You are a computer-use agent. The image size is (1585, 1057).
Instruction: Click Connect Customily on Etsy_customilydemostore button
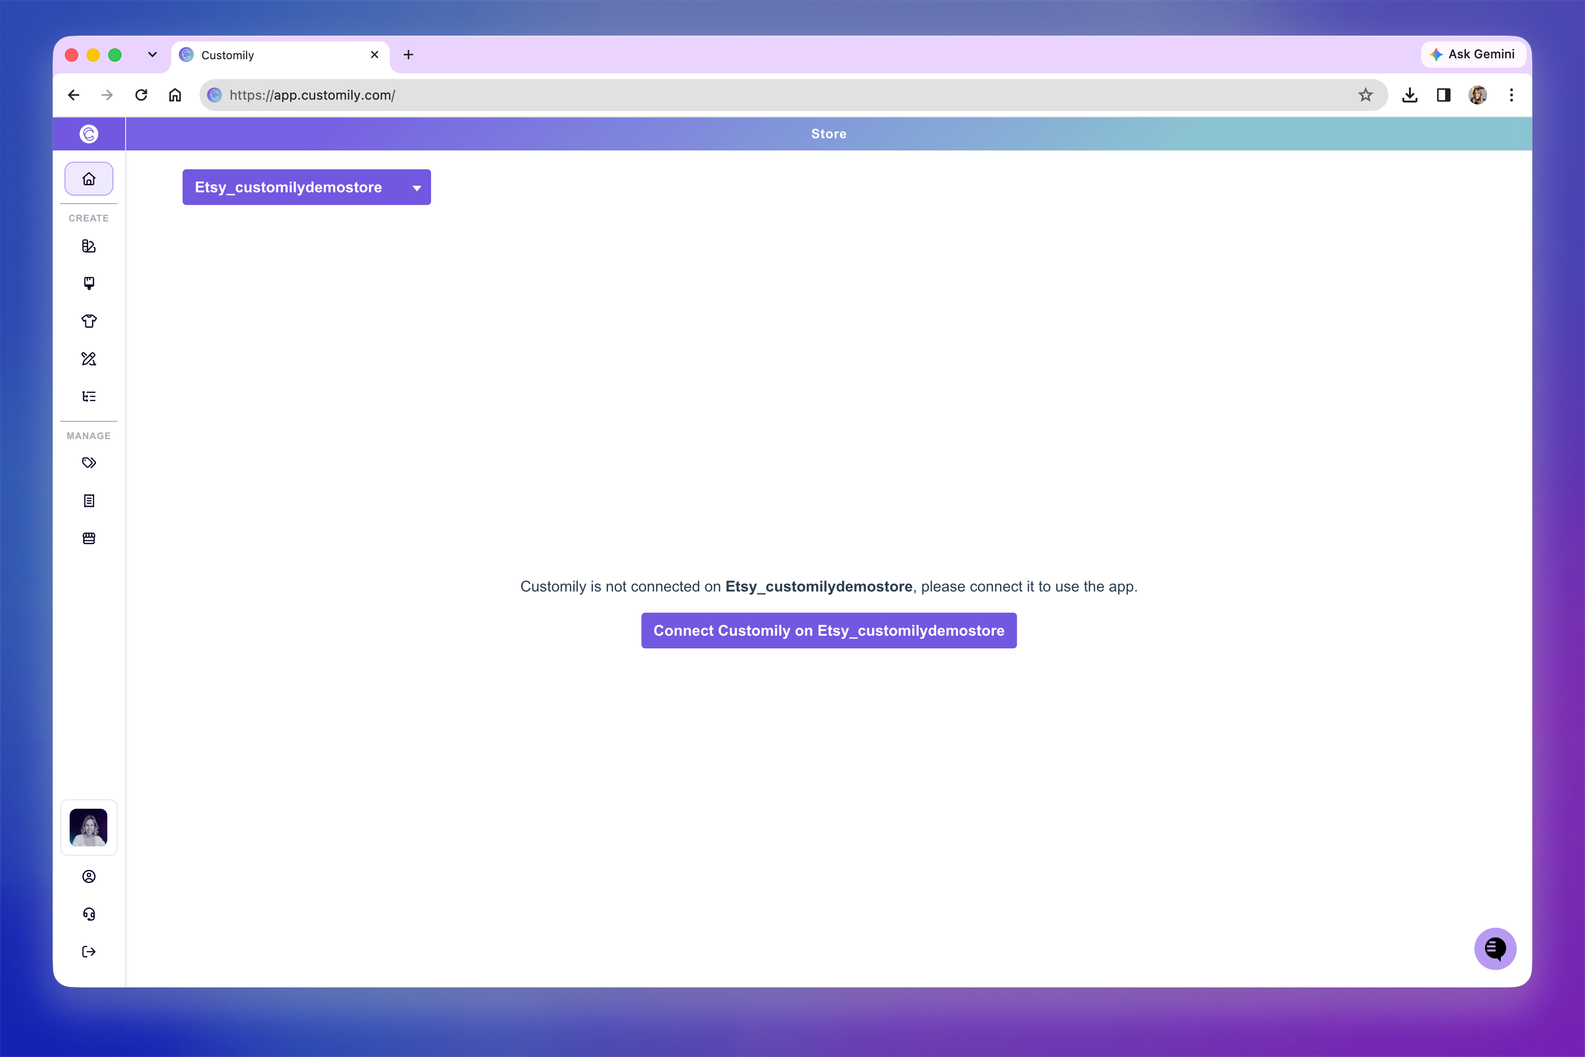point(829,630)
